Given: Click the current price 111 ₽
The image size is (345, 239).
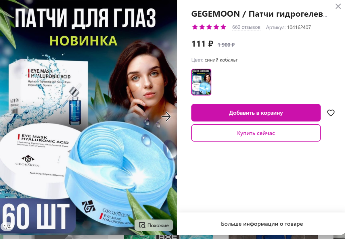Looking at the screenshot, I should 202,44.
